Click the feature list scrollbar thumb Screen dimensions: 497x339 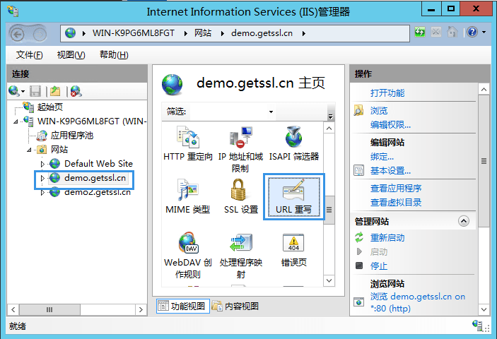[329, 210]
